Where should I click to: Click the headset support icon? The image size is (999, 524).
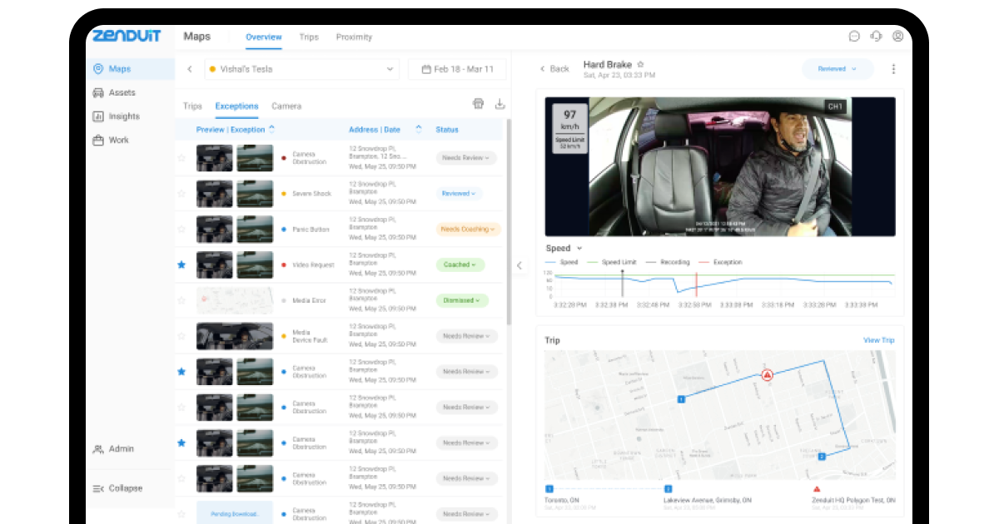point(876,37)
